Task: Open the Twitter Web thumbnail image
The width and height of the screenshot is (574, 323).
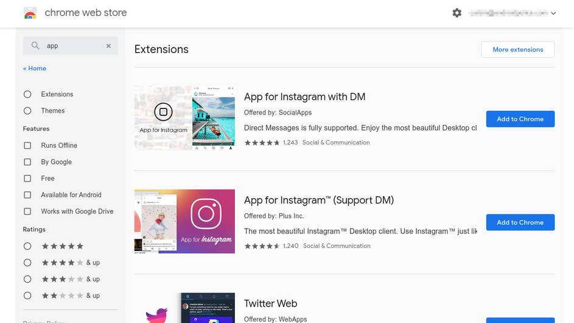Action: 184,308
